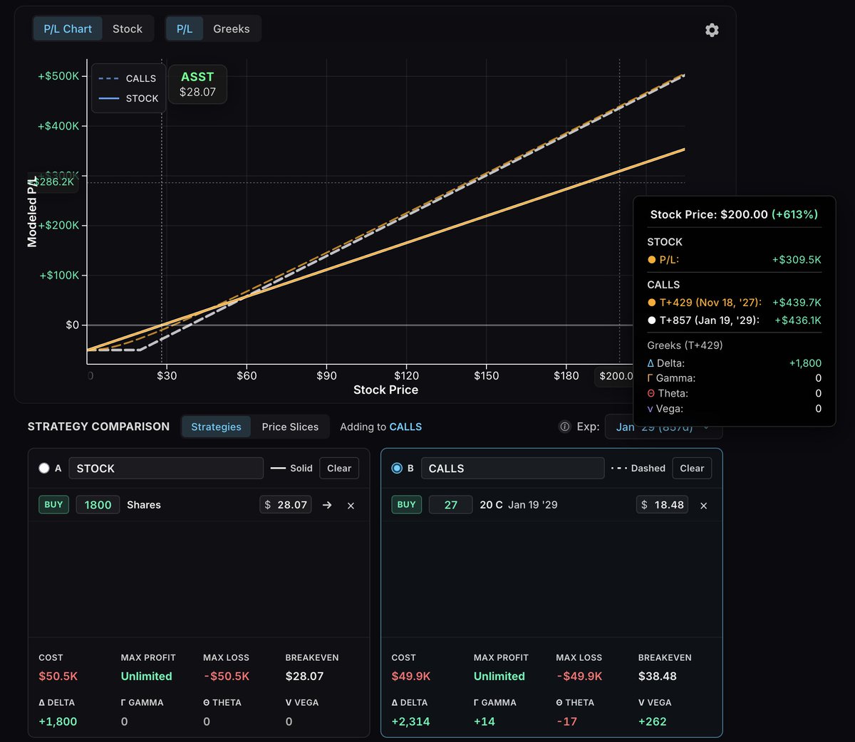Toggle CALLS series in chart legend
The width and height of the screenshot is (855, 742).
point(128,78)
